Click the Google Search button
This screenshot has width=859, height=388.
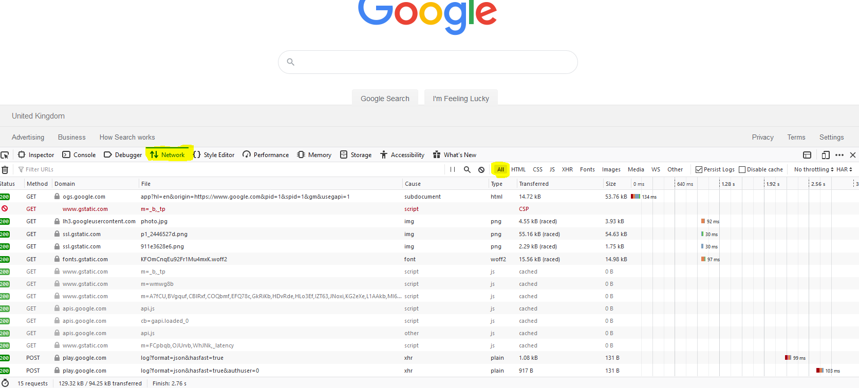click(385, 99)
